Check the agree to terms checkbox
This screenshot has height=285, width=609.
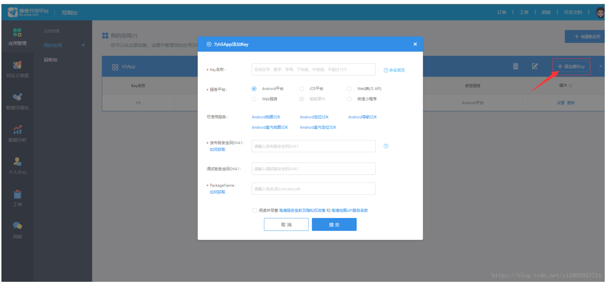tap(255, 211)
